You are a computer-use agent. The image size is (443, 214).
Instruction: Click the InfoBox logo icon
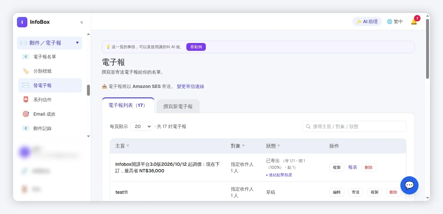click(x=22, y=22)
